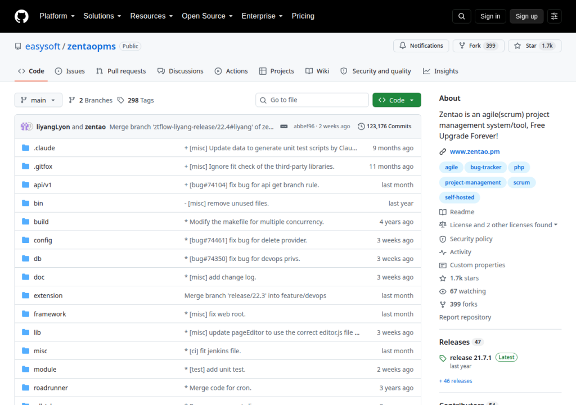
Task: Click the easysoft owner link
Action: (x=43, y=46)
